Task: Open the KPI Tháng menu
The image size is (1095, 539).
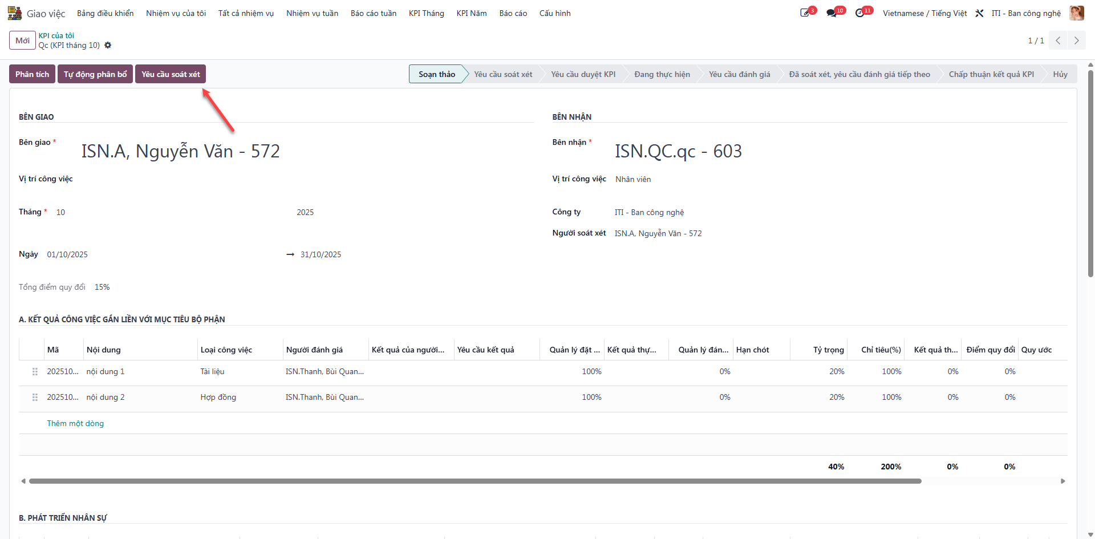Action: click(x=426, y=13)
